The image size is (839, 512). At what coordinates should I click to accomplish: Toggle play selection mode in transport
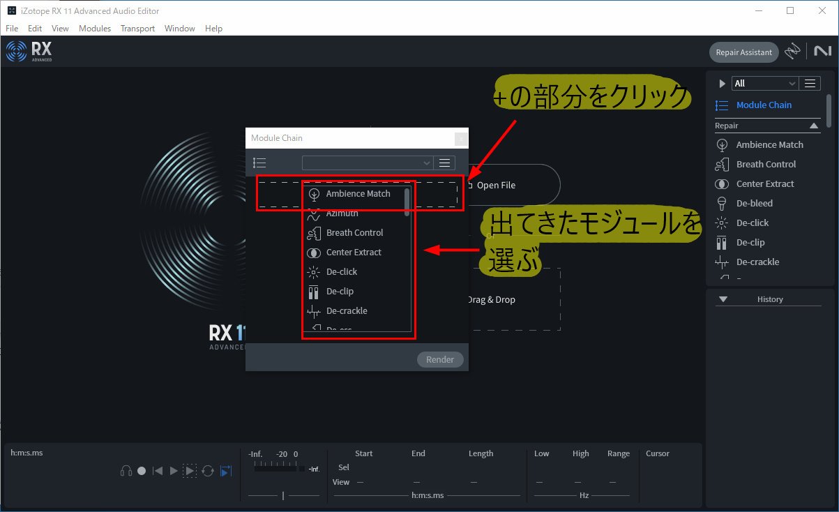[x=189, y=470]
